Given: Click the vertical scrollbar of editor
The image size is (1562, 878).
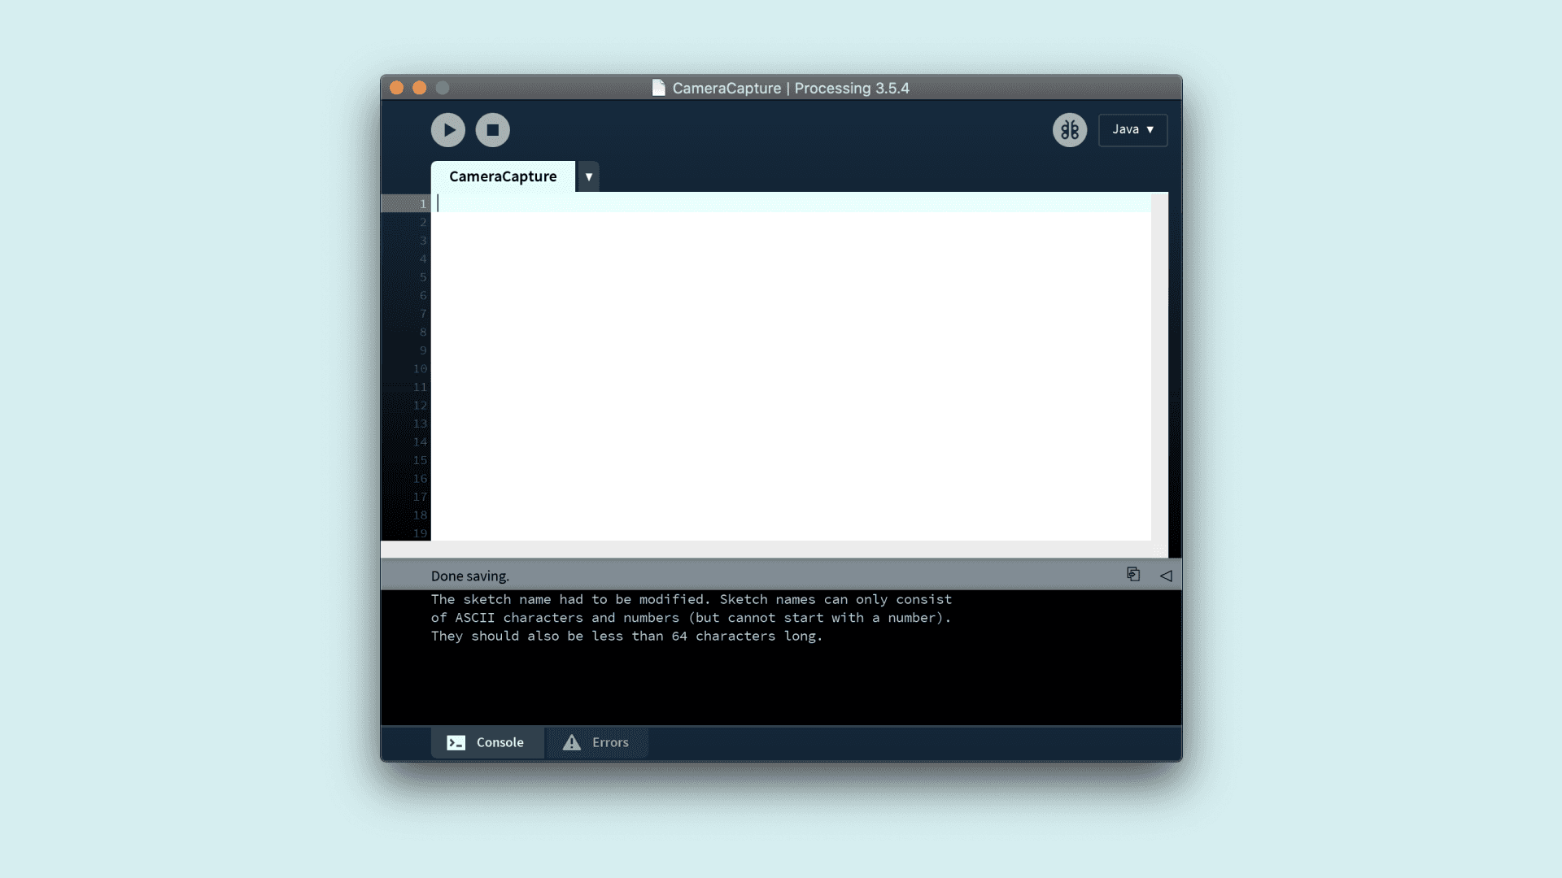Looking at the screenshot, I should coord(1159,366).
